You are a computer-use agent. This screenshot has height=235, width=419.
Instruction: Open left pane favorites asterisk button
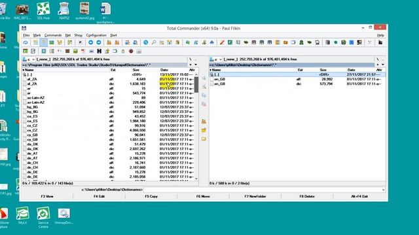pos(191,65)
